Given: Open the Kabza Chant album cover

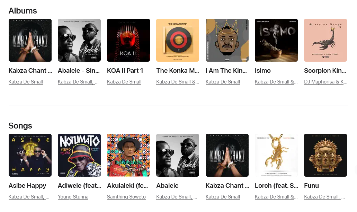Looking at the screenshot, I should click(x=30, y=40).
